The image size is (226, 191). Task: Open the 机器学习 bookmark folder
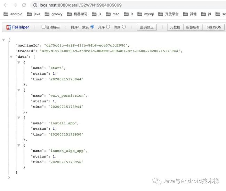click(77, 14)
